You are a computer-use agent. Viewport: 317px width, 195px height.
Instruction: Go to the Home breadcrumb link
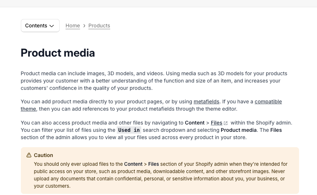[72, 26]
